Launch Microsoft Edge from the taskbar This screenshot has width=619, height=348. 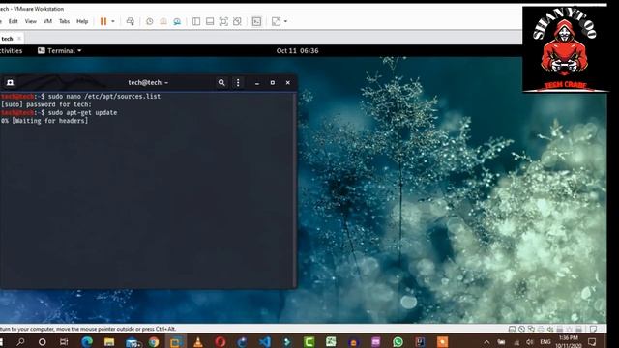pos(87,341)
